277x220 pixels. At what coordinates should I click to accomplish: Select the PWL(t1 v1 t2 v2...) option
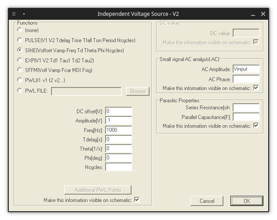click(x=20, y=80)
